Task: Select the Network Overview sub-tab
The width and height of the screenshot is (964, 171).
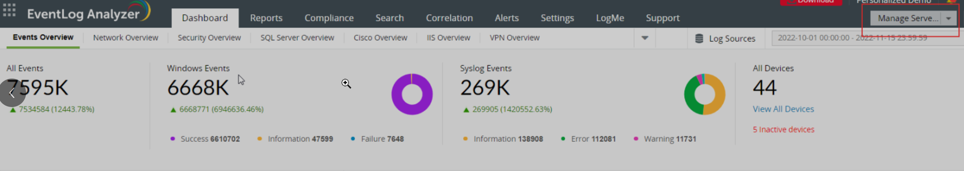Action: (x=125, y=38)
